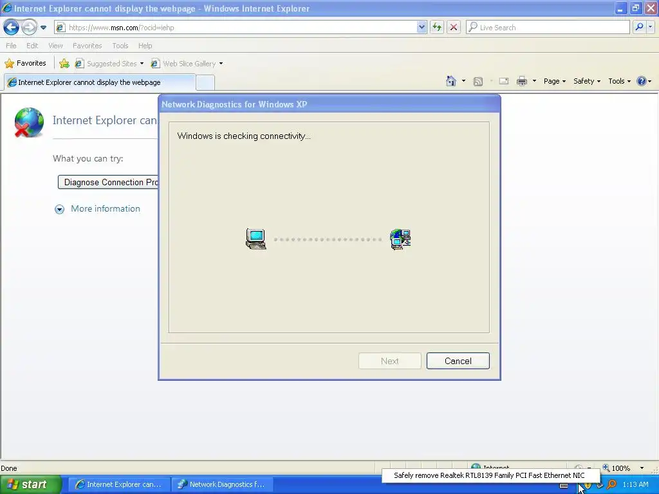Expand the More information section
659x494 pixels.
click(x=98, y=209)
